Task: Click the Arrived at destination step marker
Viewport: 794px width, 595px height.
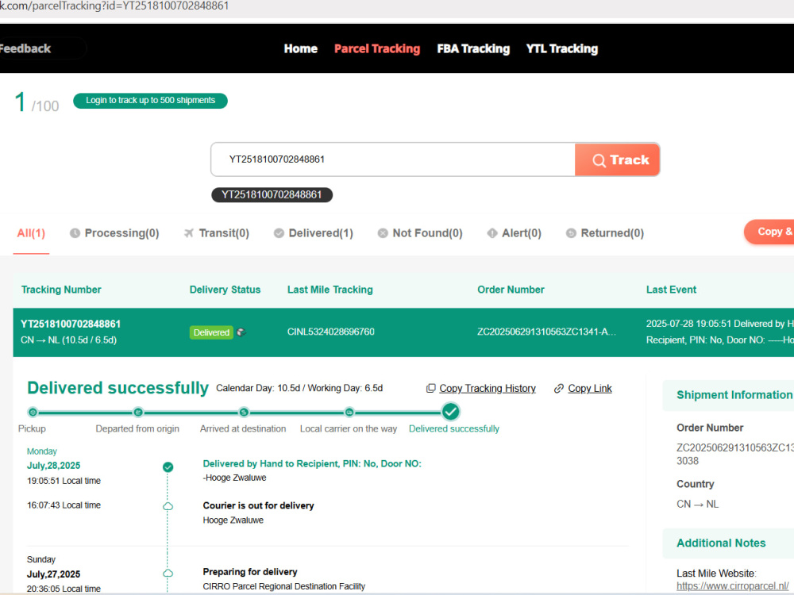Action: pyautogui.click(x=244, y=413)
